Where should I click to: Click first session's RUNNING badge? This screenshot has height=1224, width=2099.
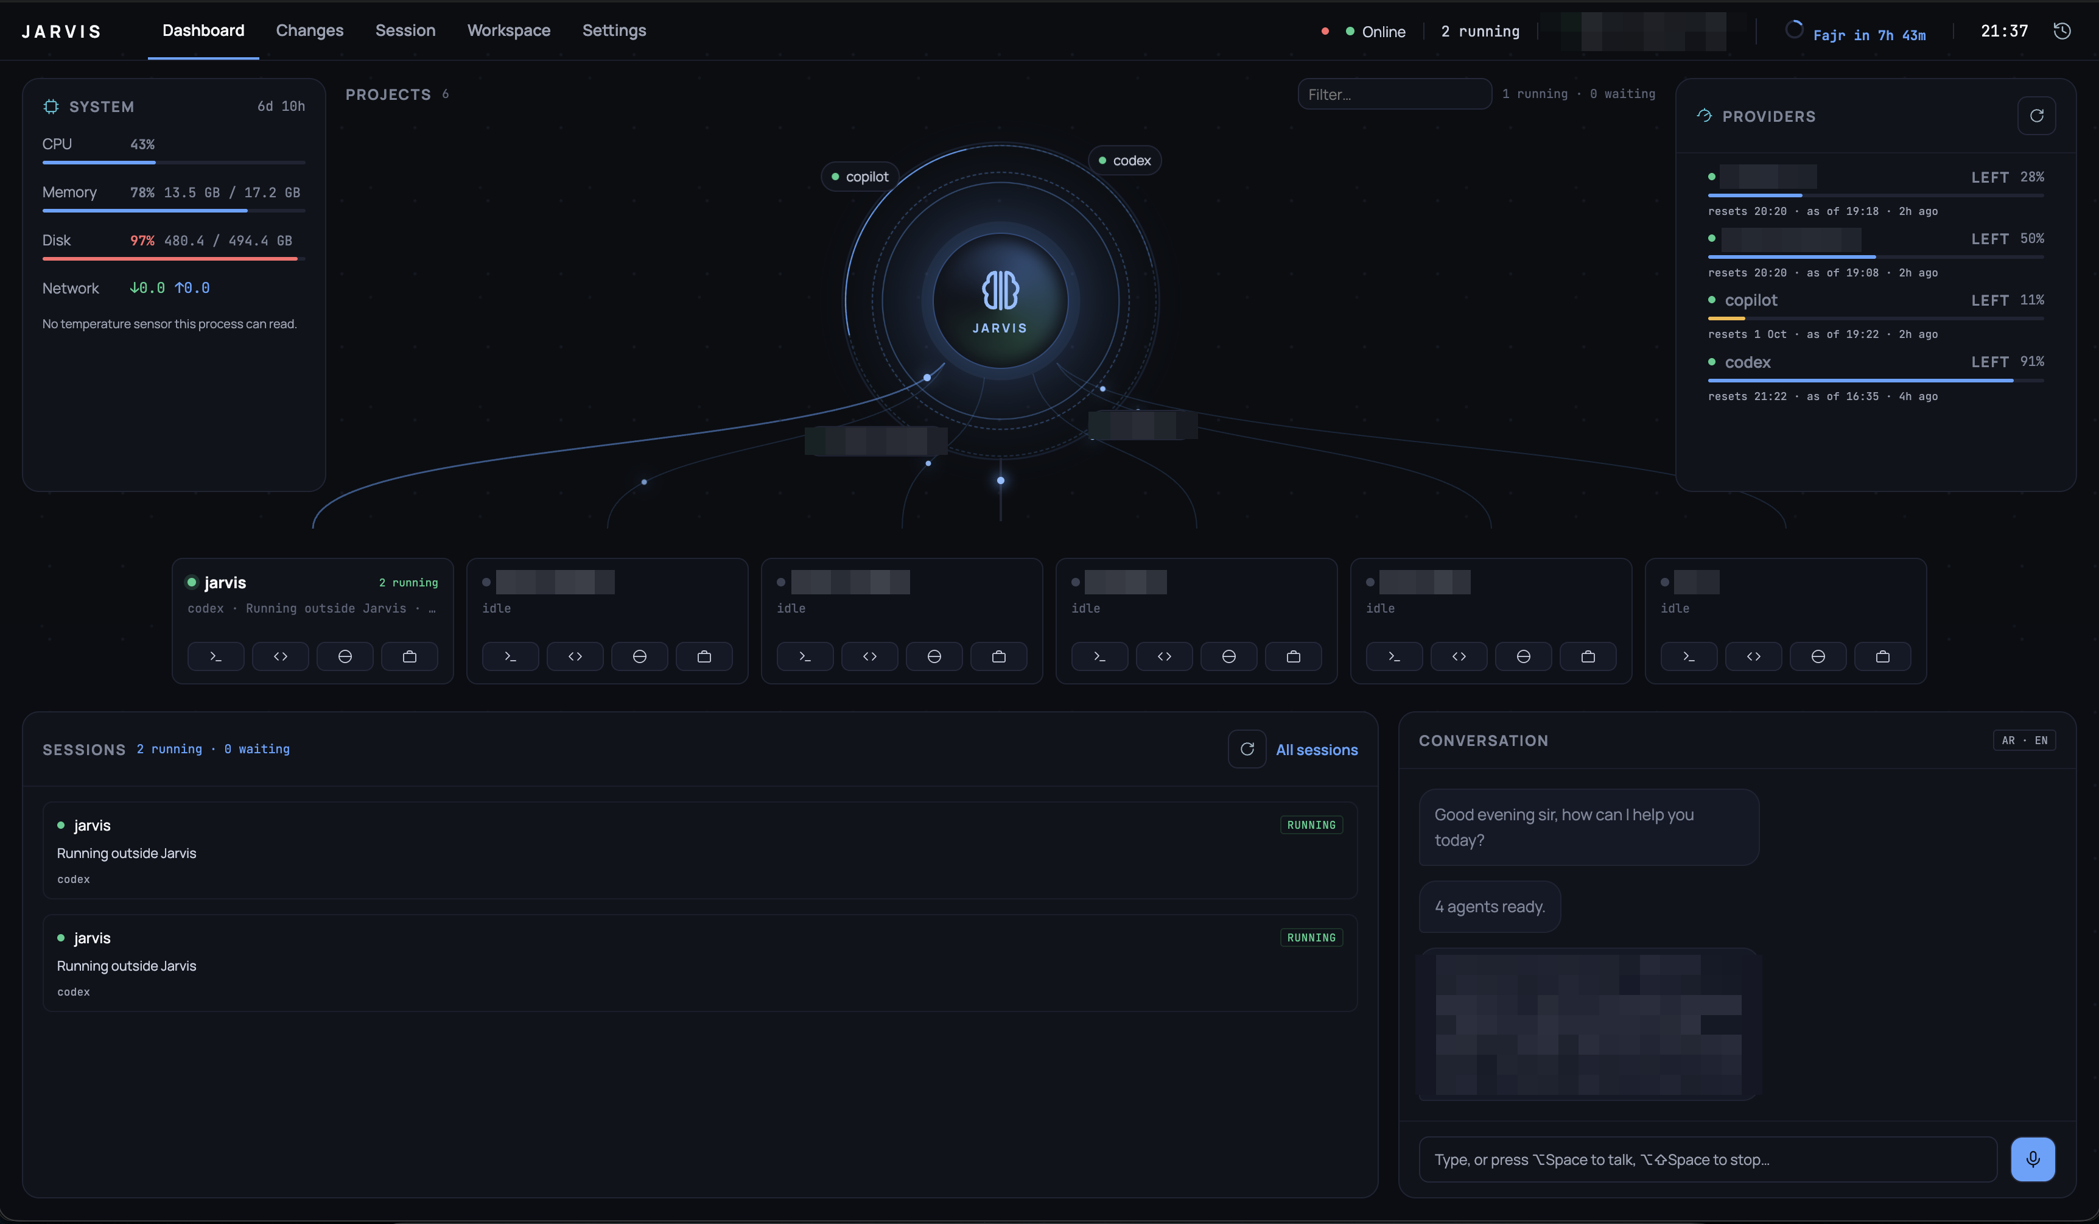pos(1311,825)
